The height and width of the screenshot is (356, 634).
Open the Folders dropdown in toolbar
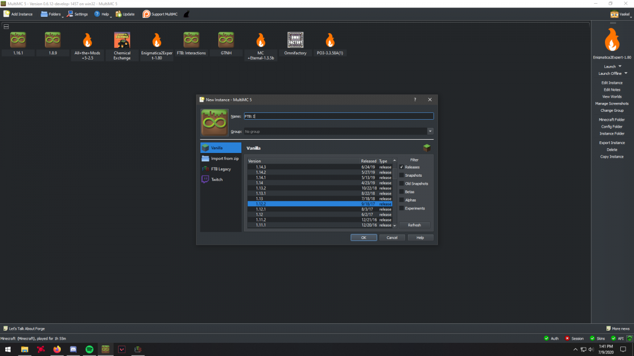(51, 14)
